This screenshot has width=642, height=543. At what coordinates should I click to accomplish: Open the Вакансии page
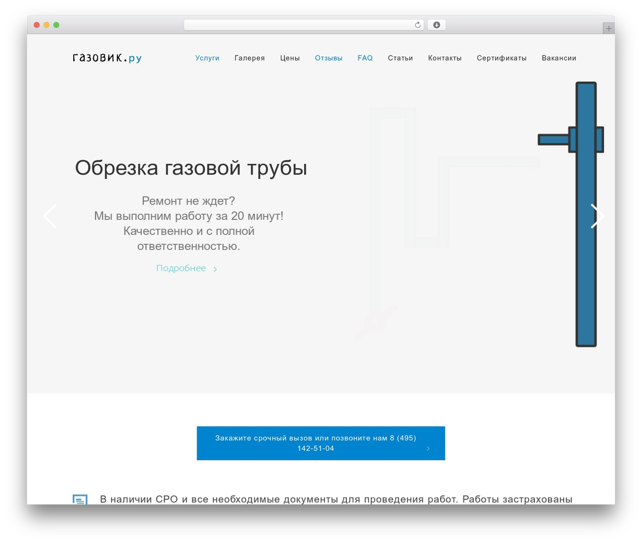coord(559,58)
